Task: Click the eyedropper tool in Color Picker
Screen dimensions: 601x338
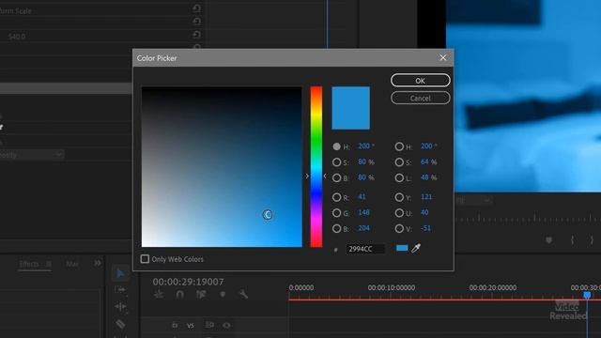Action: [x=416, y=248]
